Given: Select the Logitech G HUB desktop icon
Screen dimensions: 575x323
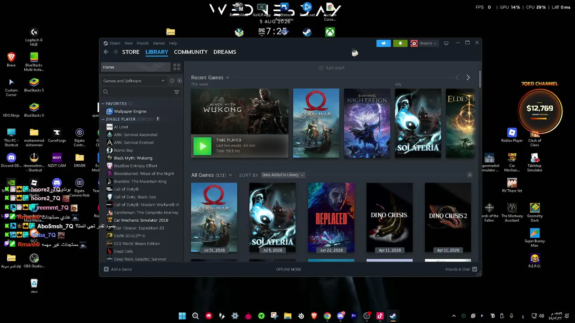Looking at the screenshot, I should pos(34,37).
